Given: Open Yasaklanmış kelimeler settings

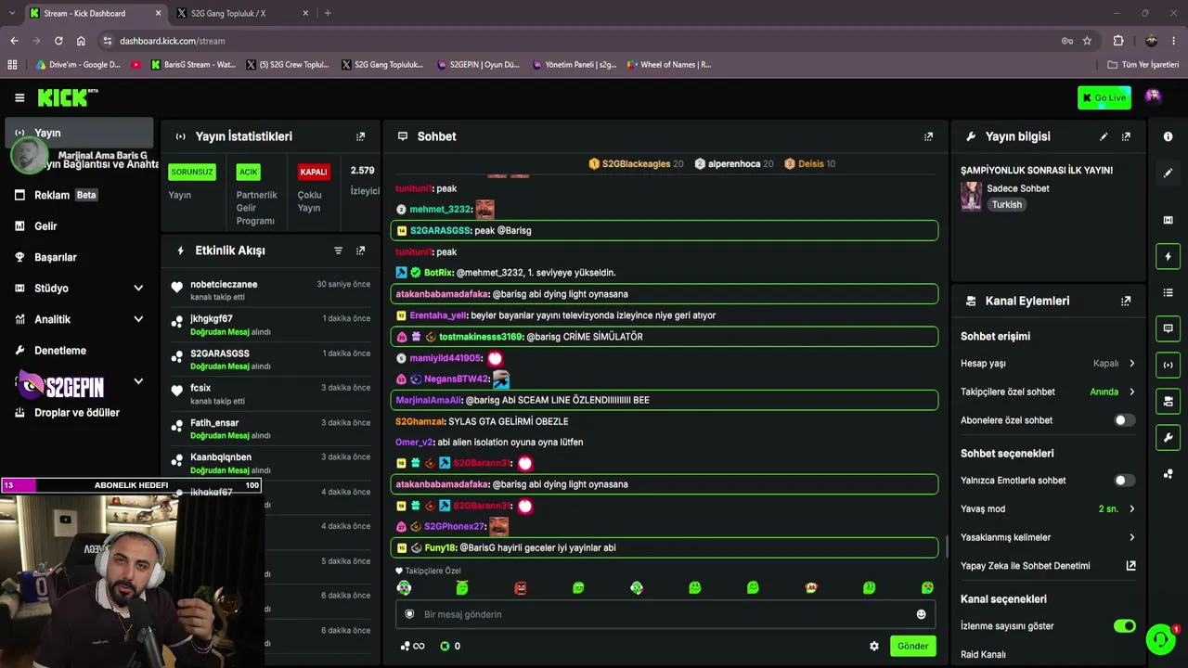Looking at the screenshot, I should pos(1048,537).
